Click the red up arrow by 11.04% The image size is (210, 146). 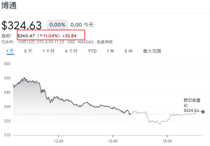coord(41,36)
